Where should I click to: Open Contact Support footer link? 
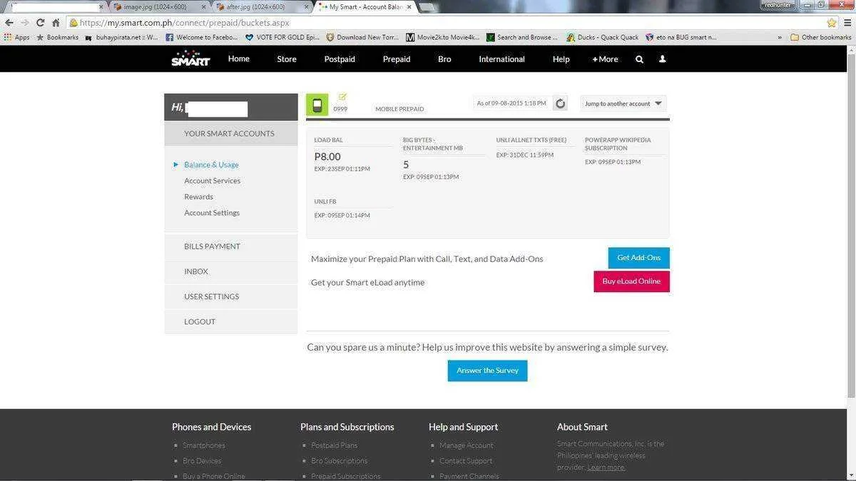(x=466, y=461)
